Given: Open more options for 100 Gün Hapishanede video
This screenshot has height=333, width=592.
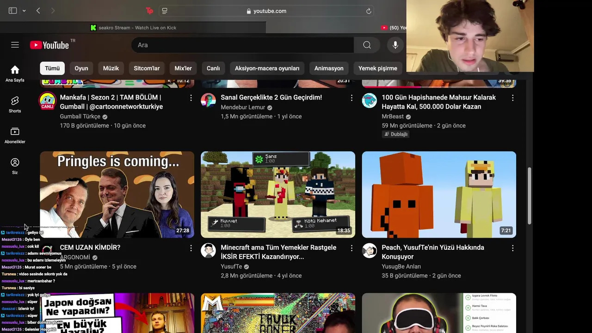Looking at the screenshot, I should [x=512, y=98].
